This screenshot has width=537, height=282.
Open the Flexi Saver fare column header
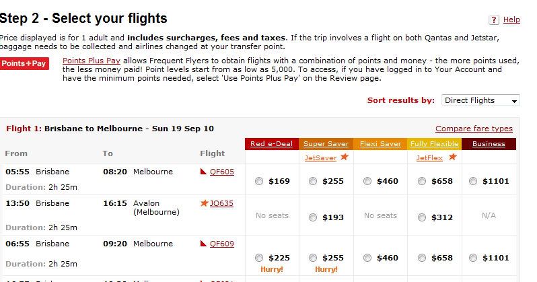click(380, 144)
